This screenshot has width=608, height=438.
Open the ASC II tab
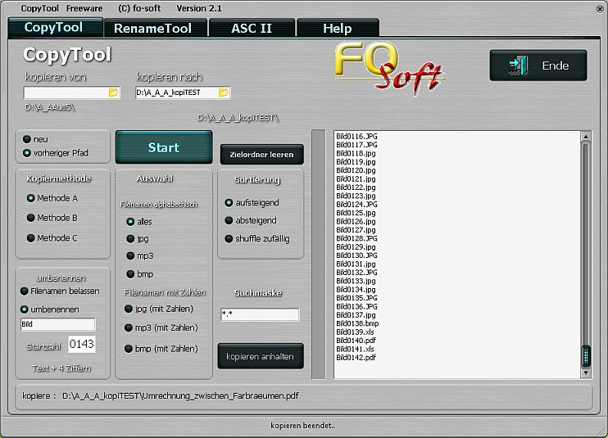[252, 29]
